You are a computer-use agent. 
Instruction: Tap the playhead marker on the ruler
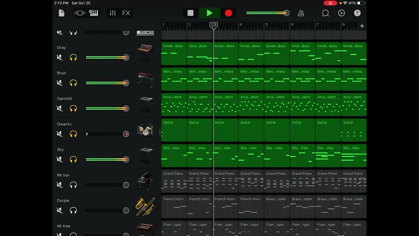(213, 26)
